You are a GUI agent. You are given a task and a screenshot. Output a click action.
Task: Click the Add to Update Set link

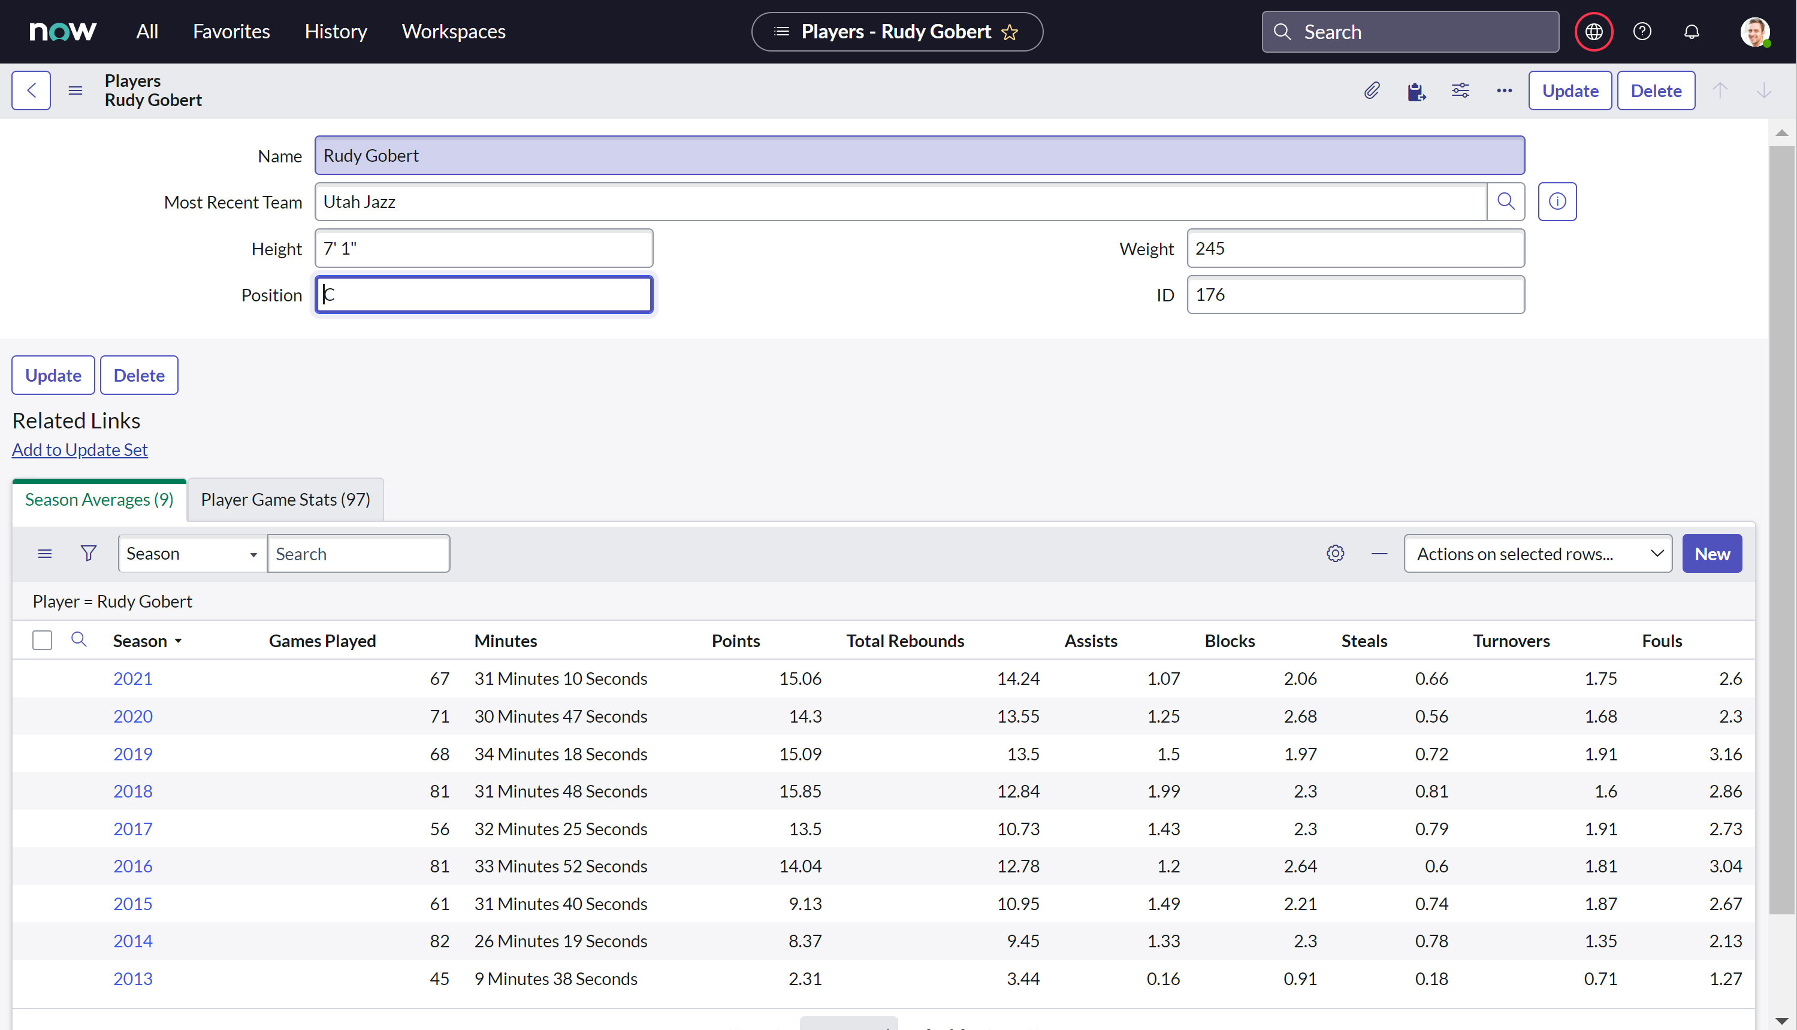[80, 450]
